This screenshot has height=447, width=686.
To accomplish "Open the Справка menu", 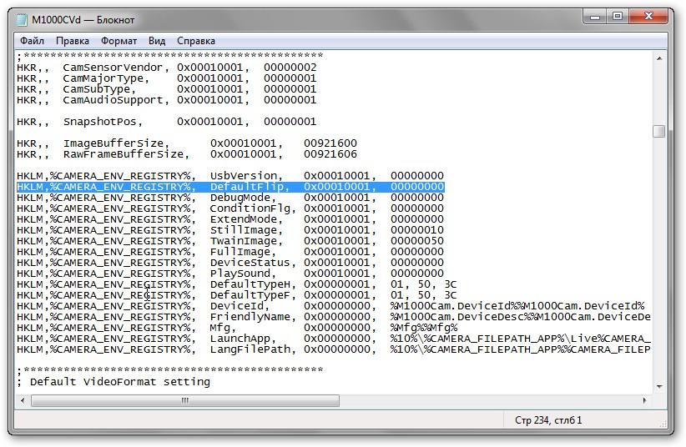I will [196, 40].
